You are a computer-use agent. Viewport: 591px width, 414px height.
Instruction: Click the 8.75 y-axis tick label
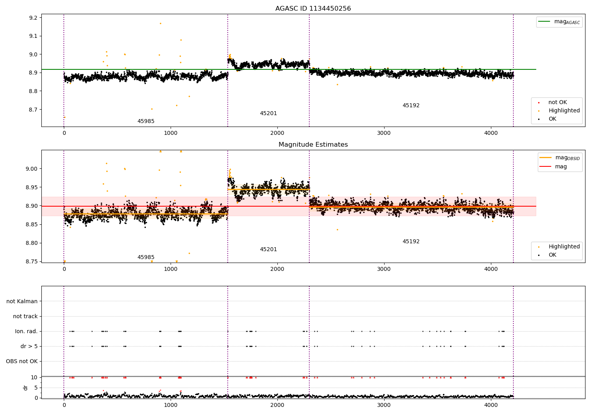click(x=32, y=262)
